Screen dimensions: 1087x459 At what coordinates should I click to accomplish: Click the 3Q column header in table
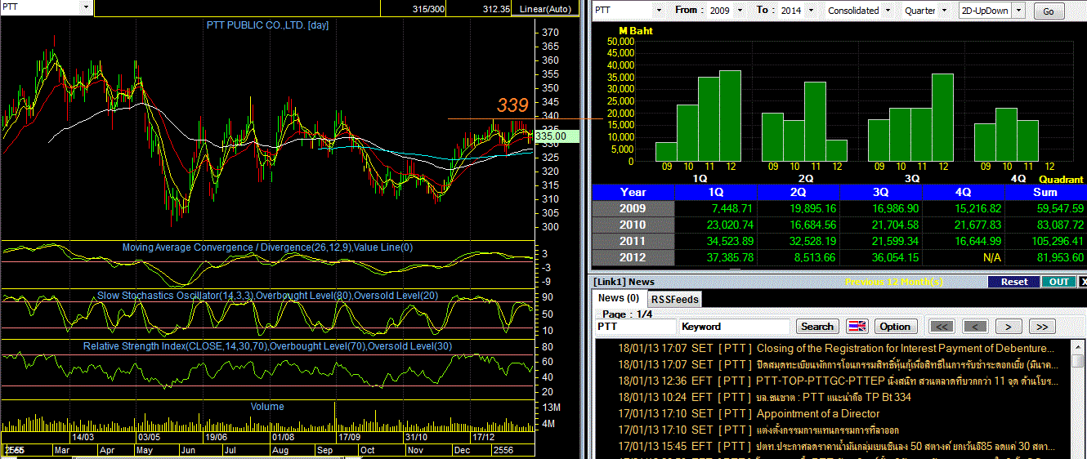click(881, 192)
